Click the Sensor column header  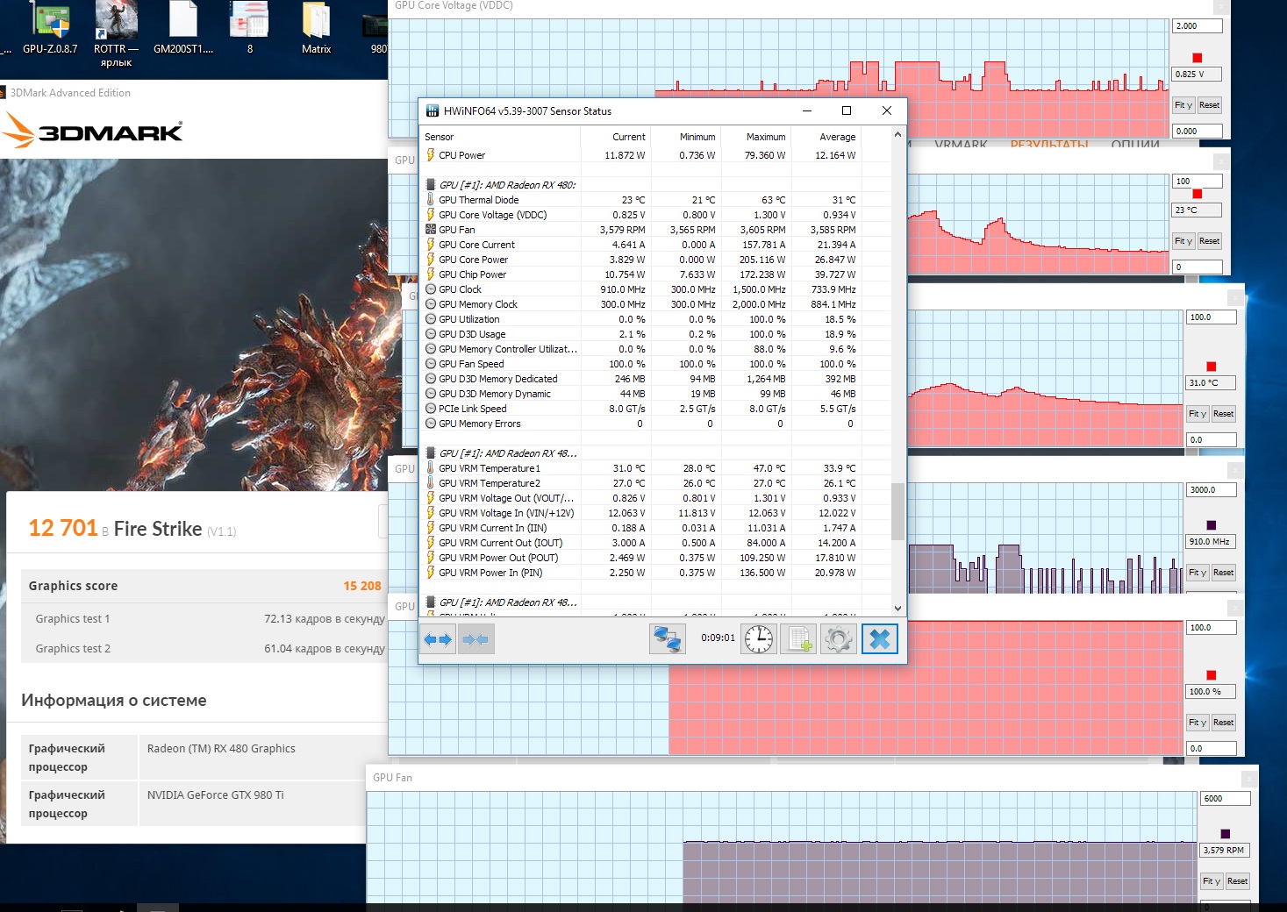[500, 137]
